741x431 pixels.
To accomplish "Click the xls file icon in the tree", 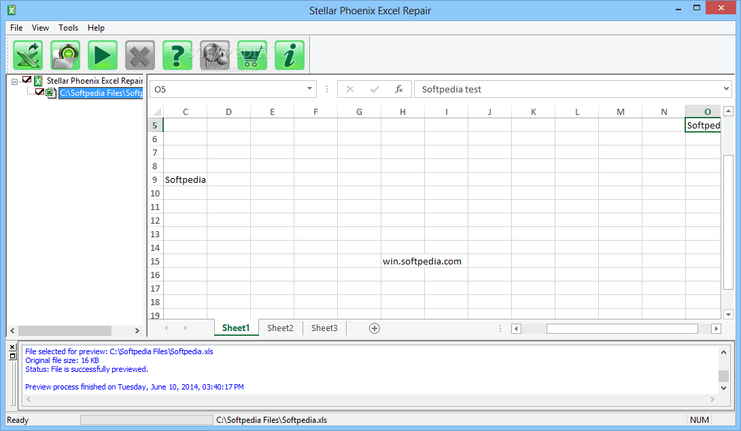I will tap(51, 93).
